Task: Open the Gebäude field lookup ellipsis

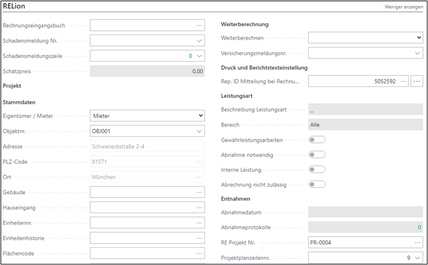Action: pyautogui.click(x=199, y=192)
